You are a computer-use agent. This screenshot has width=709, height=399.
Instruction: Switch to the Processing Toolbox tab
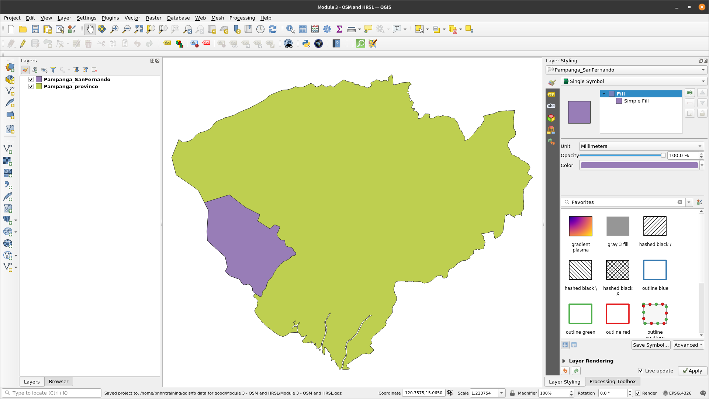click(x=612, y=382)
